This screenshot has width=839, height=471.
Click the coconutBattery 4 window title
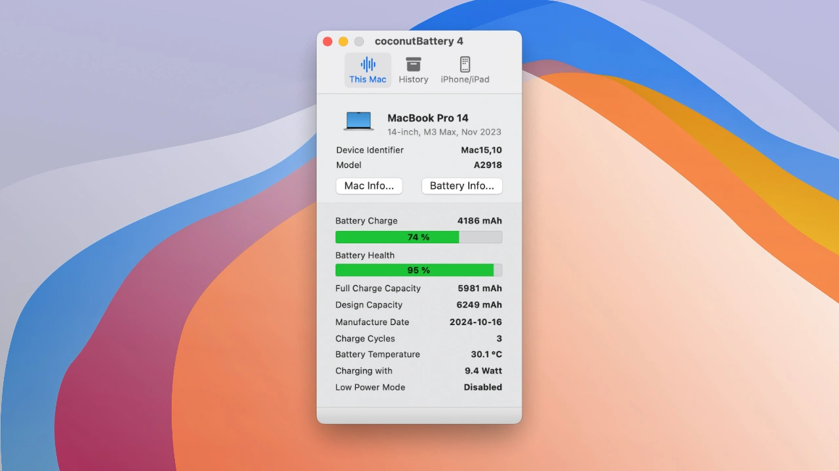point(419,41)
